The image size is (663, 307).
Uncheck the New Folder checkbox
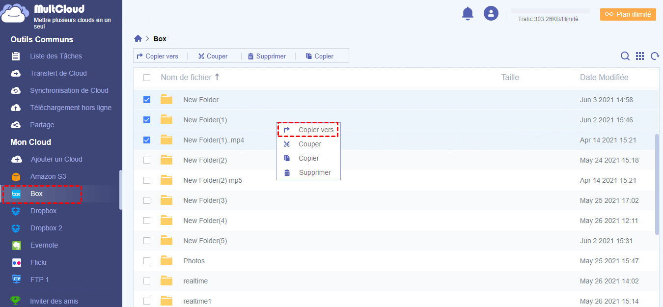click(147, 100)
